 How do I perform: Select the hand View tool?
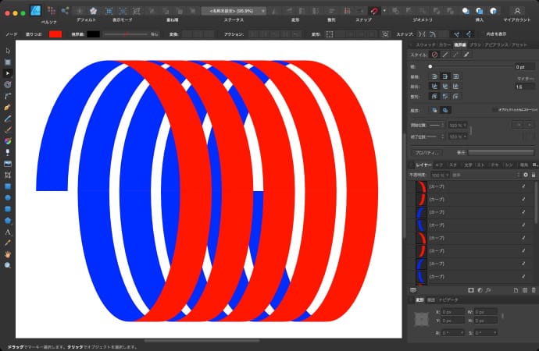(x=8, y=253)
